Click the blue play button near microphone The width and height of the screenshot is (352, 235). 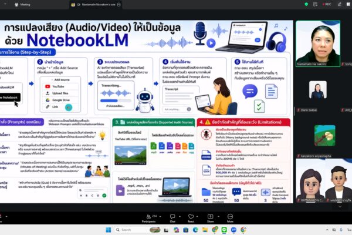click(211, 43)
